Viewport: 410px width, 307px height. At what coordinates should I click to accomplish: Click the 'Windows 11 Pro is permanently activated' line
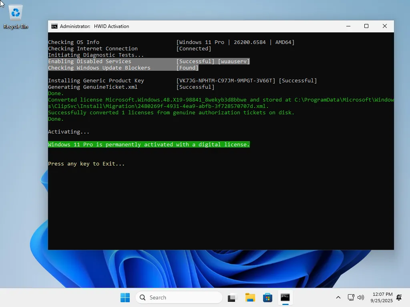[149, 144]
